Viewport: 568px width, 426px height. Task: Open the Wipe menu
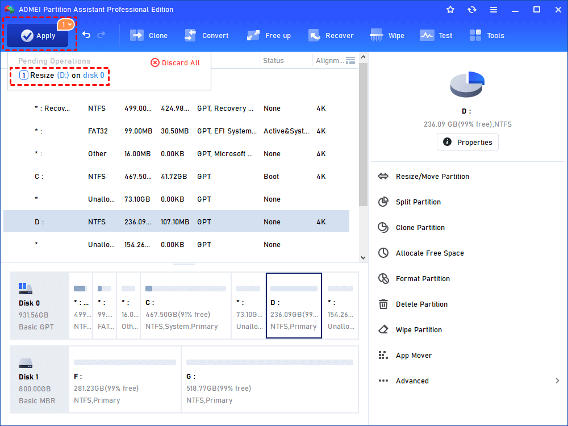(x=387, y=35)
